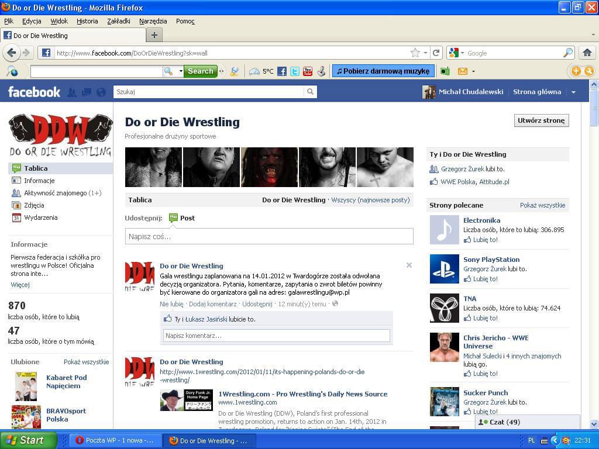Open the mail toolbar dropdown arrow
Screen dimensions: 599x449
(x=473, y=71)
